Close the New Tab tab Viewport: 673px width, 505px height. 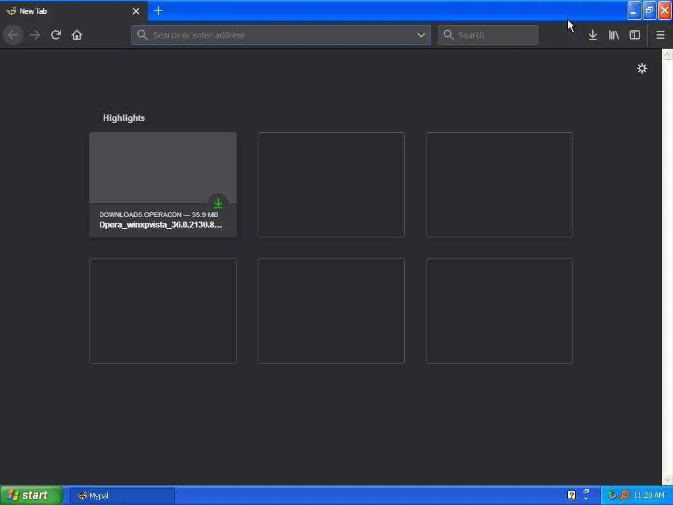136,11
